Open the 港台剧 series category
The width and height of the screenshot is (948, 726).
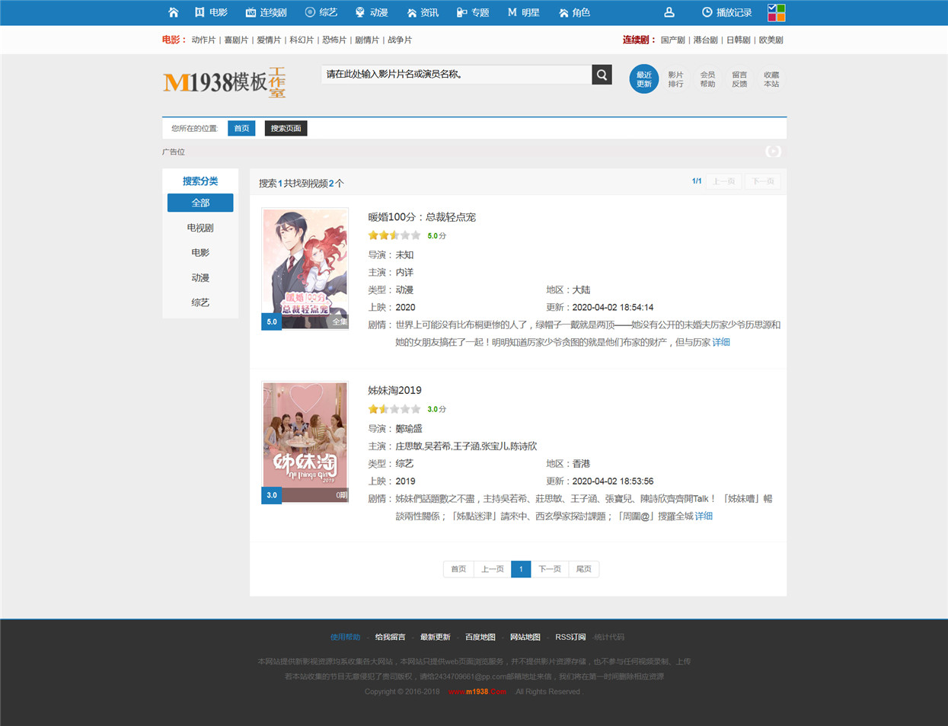click(705, 40)
